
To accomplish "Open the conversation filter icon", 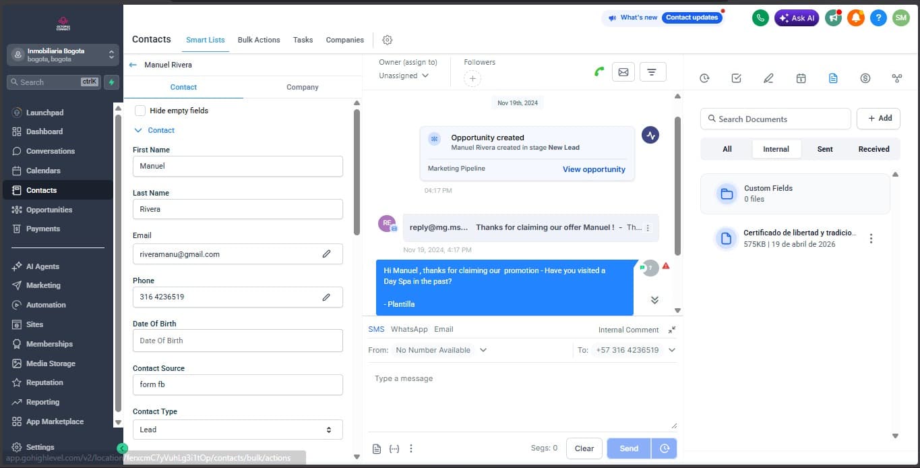I will [652, 71].
